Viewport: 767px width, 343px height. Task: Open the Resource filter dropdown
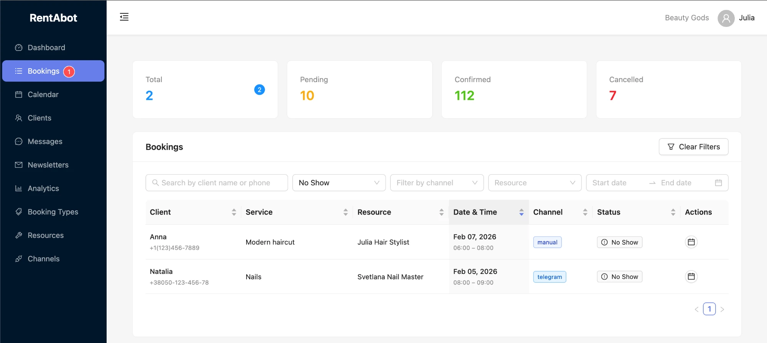coord(535,183)
